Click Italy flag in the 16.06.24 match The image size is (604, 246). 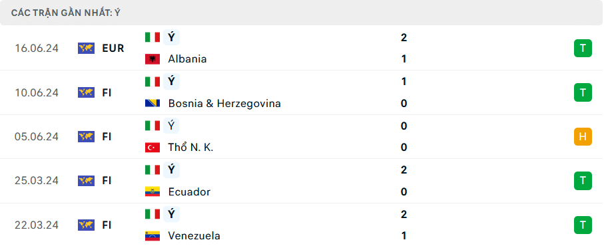(x=152, y=37)
